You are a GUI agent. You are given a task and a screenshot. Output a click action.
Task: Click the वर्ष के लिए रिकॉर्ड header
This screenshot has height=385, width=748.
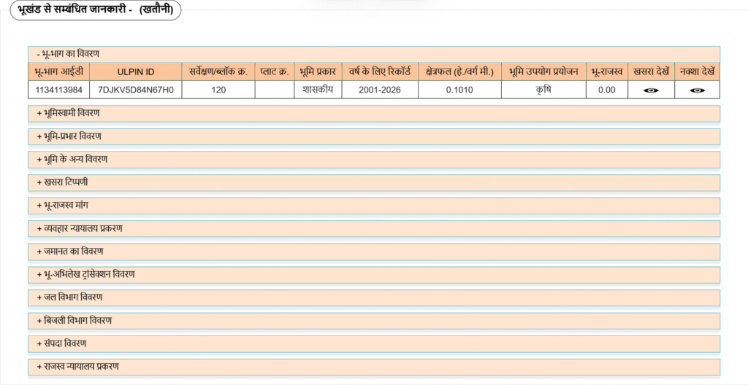pyautogui.click(x=380, y=72)
